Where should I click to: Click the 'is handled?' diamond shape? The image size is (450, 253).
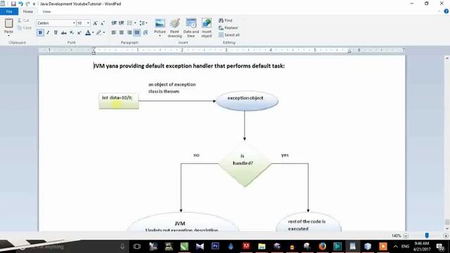coord(244,164)
